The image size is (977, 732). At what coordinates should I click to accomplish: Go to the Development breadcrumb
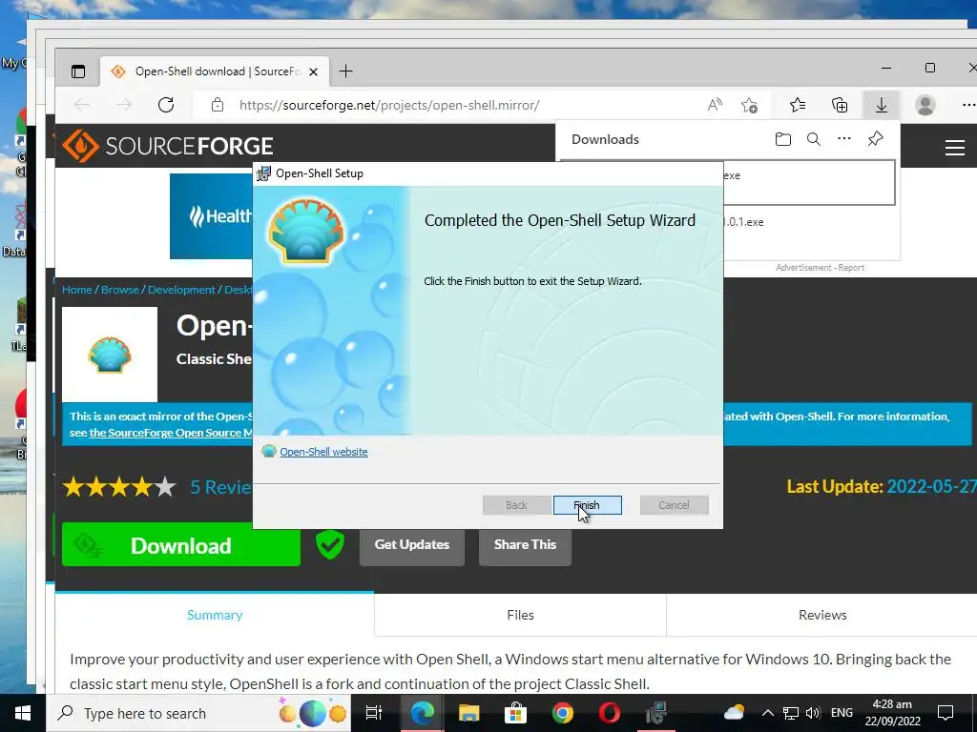[181, 290]
